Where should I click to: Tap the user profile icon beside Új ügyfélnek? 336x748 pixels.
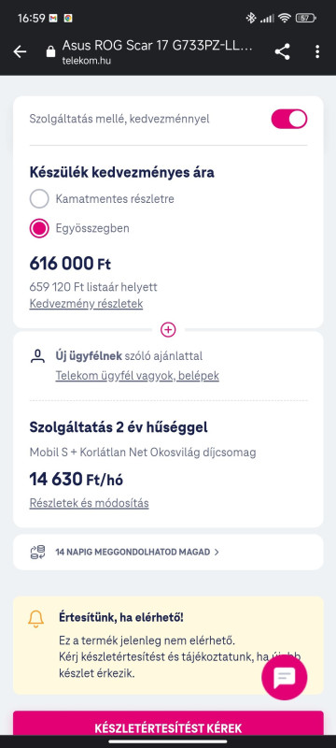pos(37,356)
